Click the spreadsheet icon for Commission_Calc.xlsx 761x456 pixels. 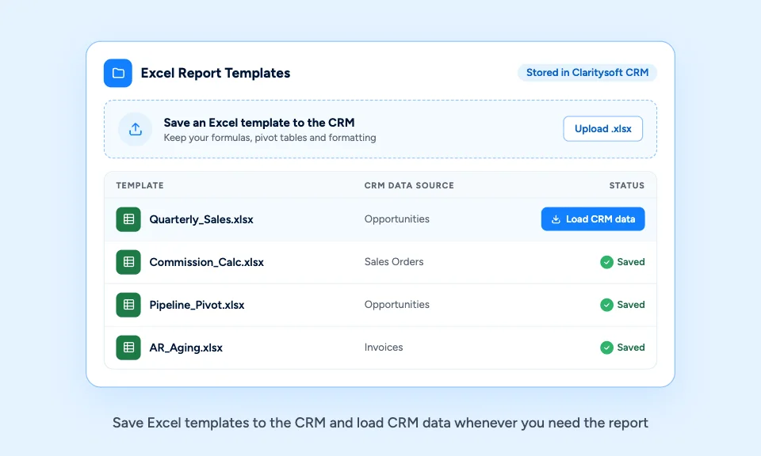[128, 262]
